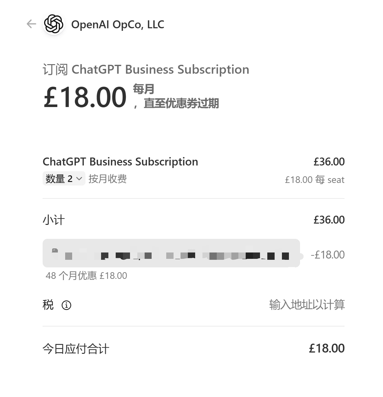Viewport: 383px width, 397px height.
Task: Click the OpenAI OpCo, LLC merchant name
Action: coord(118,24)
